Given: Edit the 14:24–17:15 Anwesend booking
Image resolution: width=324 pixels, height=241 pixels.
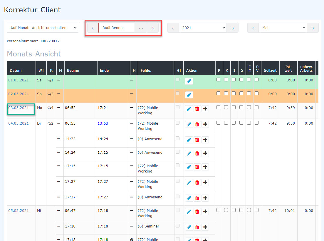Looking at the screenshot, I should [189, 153].
